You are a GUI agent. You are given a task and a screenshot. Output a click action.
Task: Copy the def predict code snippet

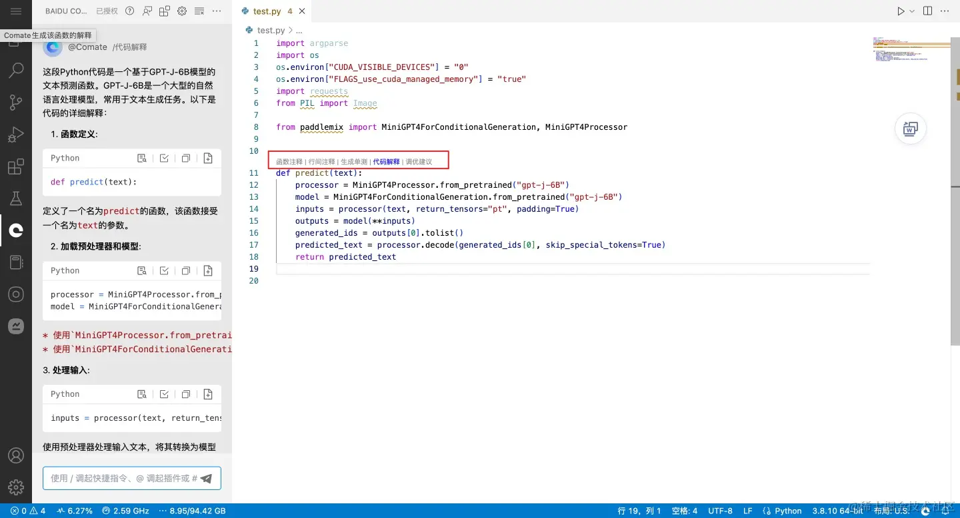pyautogui.click(x=186, y=158)
